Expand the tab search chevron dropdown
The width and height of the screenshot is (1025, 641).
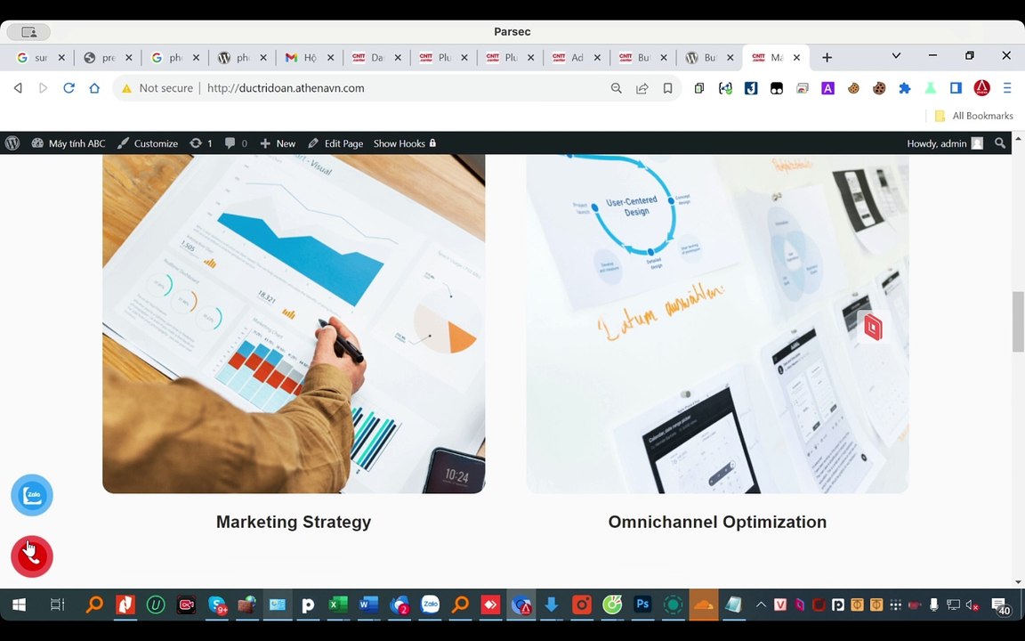tap(896, 56)
